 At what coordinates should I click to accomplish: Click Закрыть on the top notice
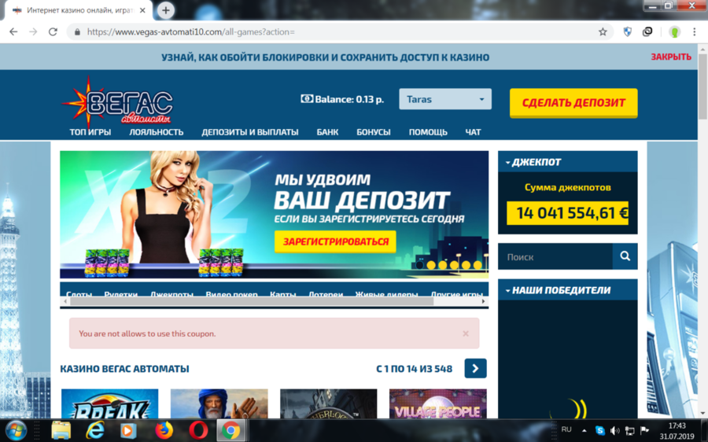pos(670,57)
